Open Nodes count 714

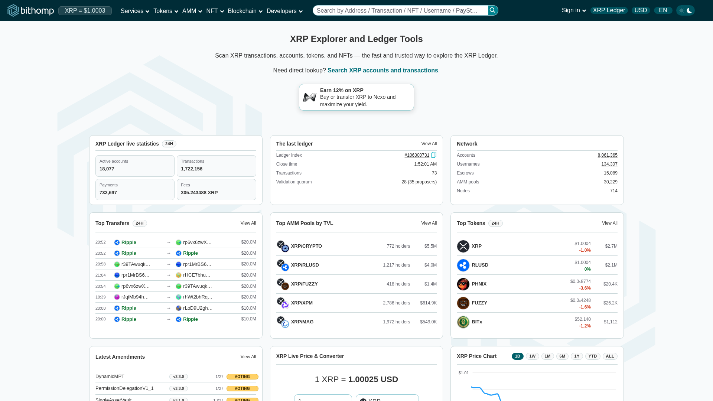pyautogui.click(x=614, y=191)
